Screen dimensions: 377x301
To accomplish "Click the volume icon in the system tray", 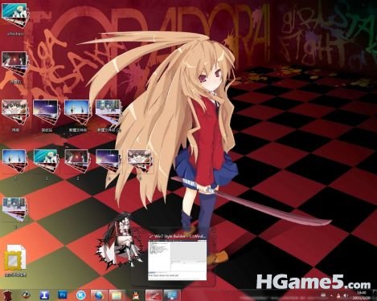I will pyautogui.click(x=345, y=295).
